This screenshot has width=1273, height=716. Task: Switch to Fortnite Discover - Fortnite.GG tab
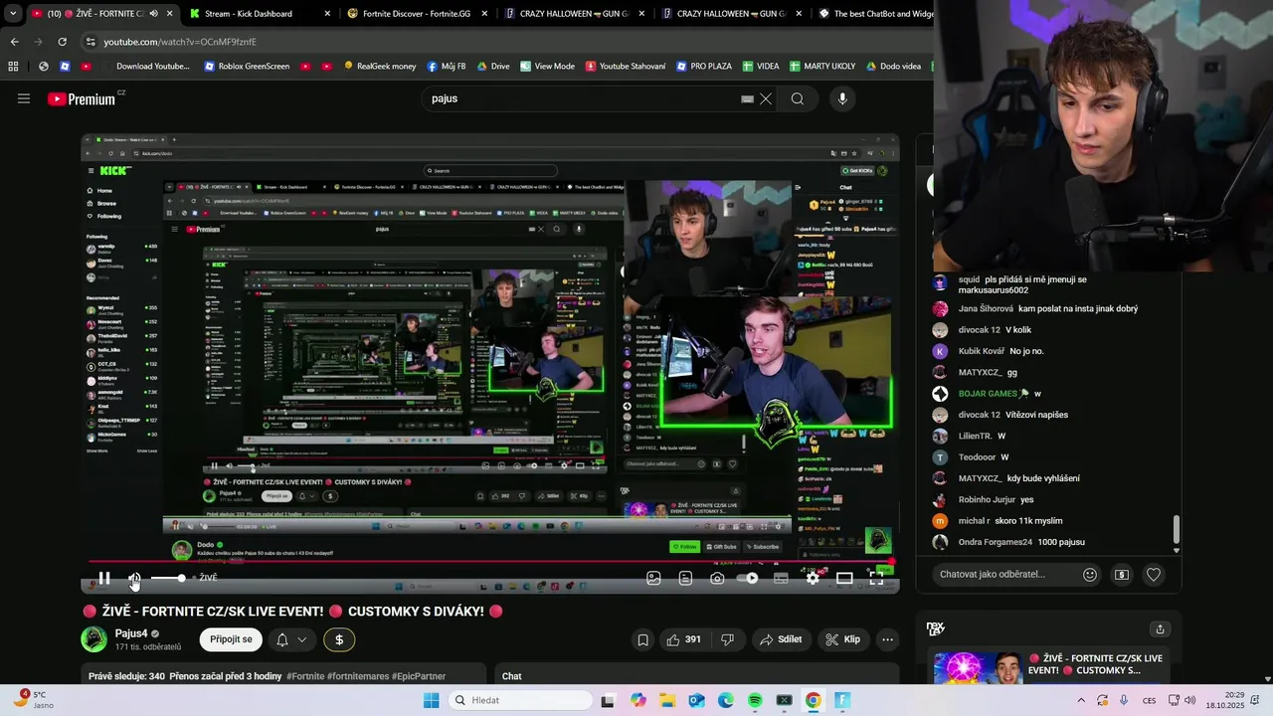click(x=417, y=14)
